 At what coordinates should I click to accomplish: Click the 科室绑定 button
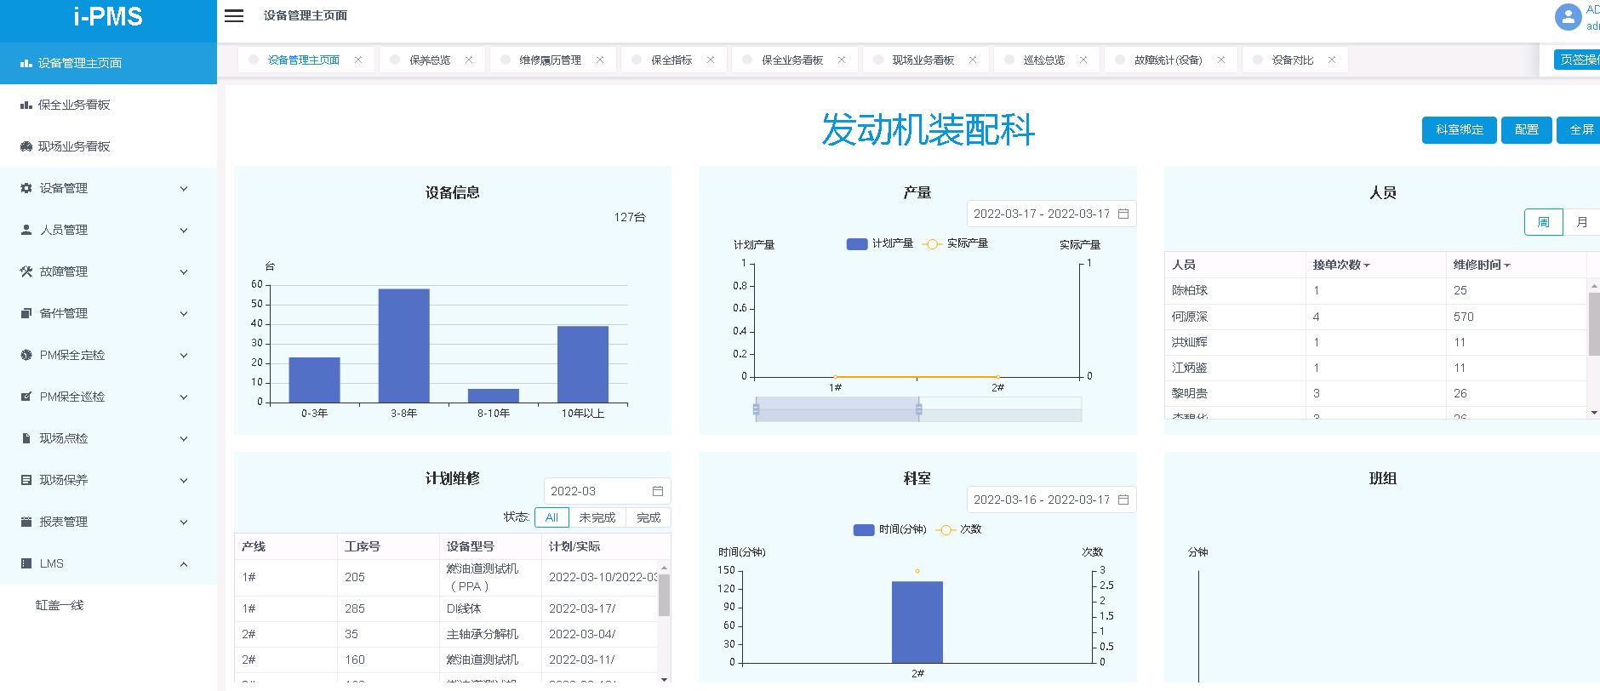coord(1459,130)
